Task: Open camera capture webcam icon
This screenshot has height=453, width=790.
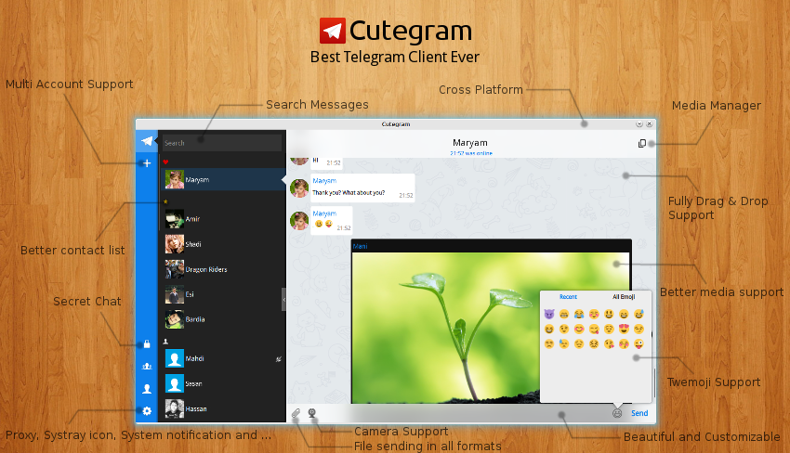Action: (312, 413)
